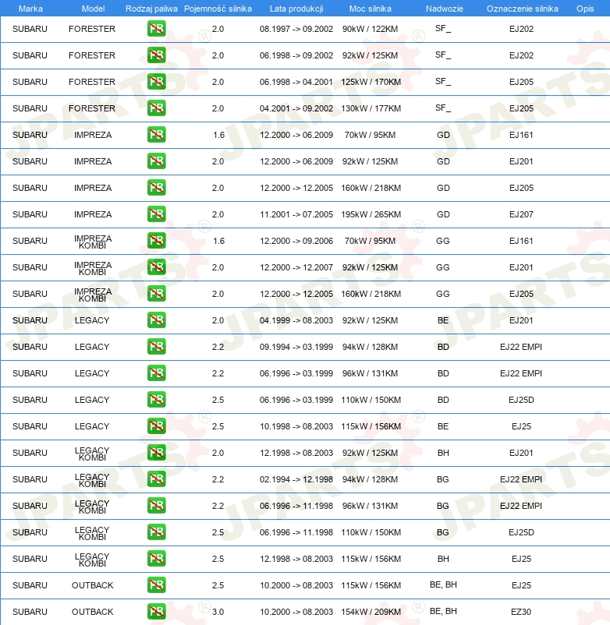Click OUTBACK model cell in EZ30 row
The image size is (610, 625).
tap(93, 612)
